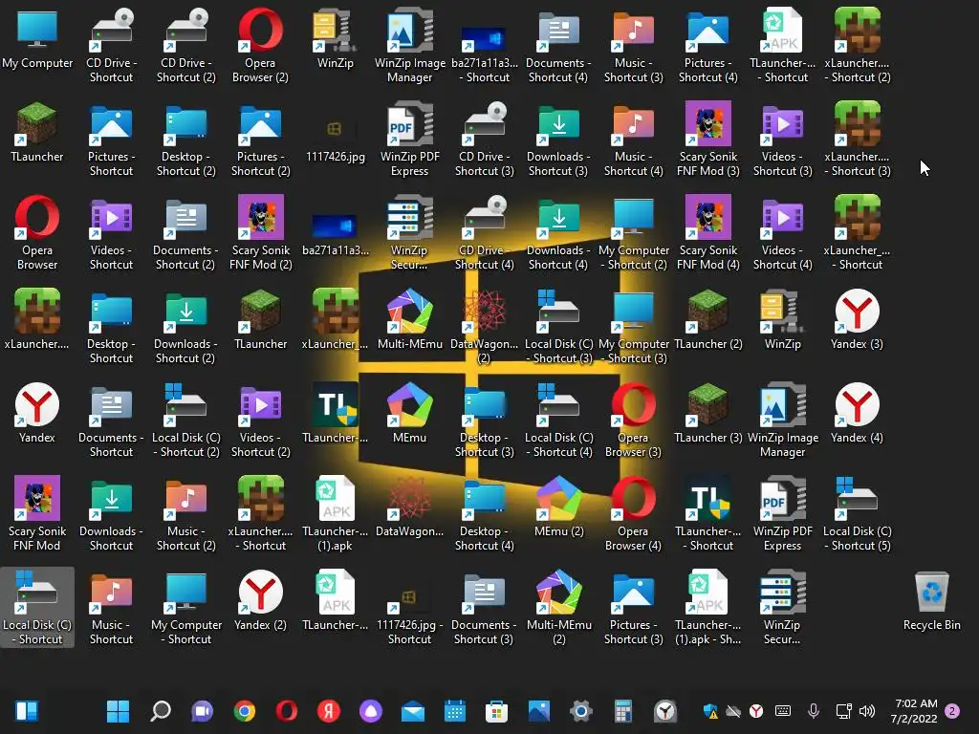Select the Scary Sonik FNF Mod (2) icon
Screen dimensions: 979x734
coord(260,233)
